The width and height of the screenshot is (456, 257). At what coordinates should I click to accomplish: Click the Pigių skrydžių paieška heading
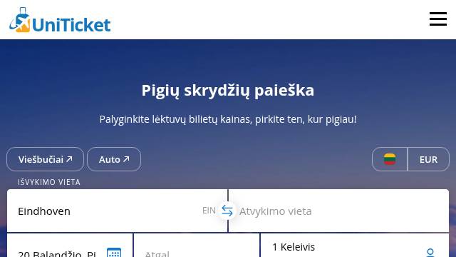[228, 91]
